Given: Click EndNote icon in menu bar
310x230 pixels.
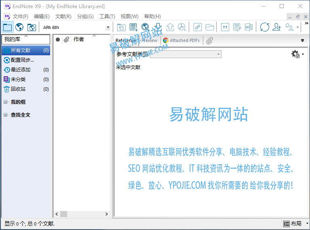Looking at the screenshot, I should tap(7, 16).
